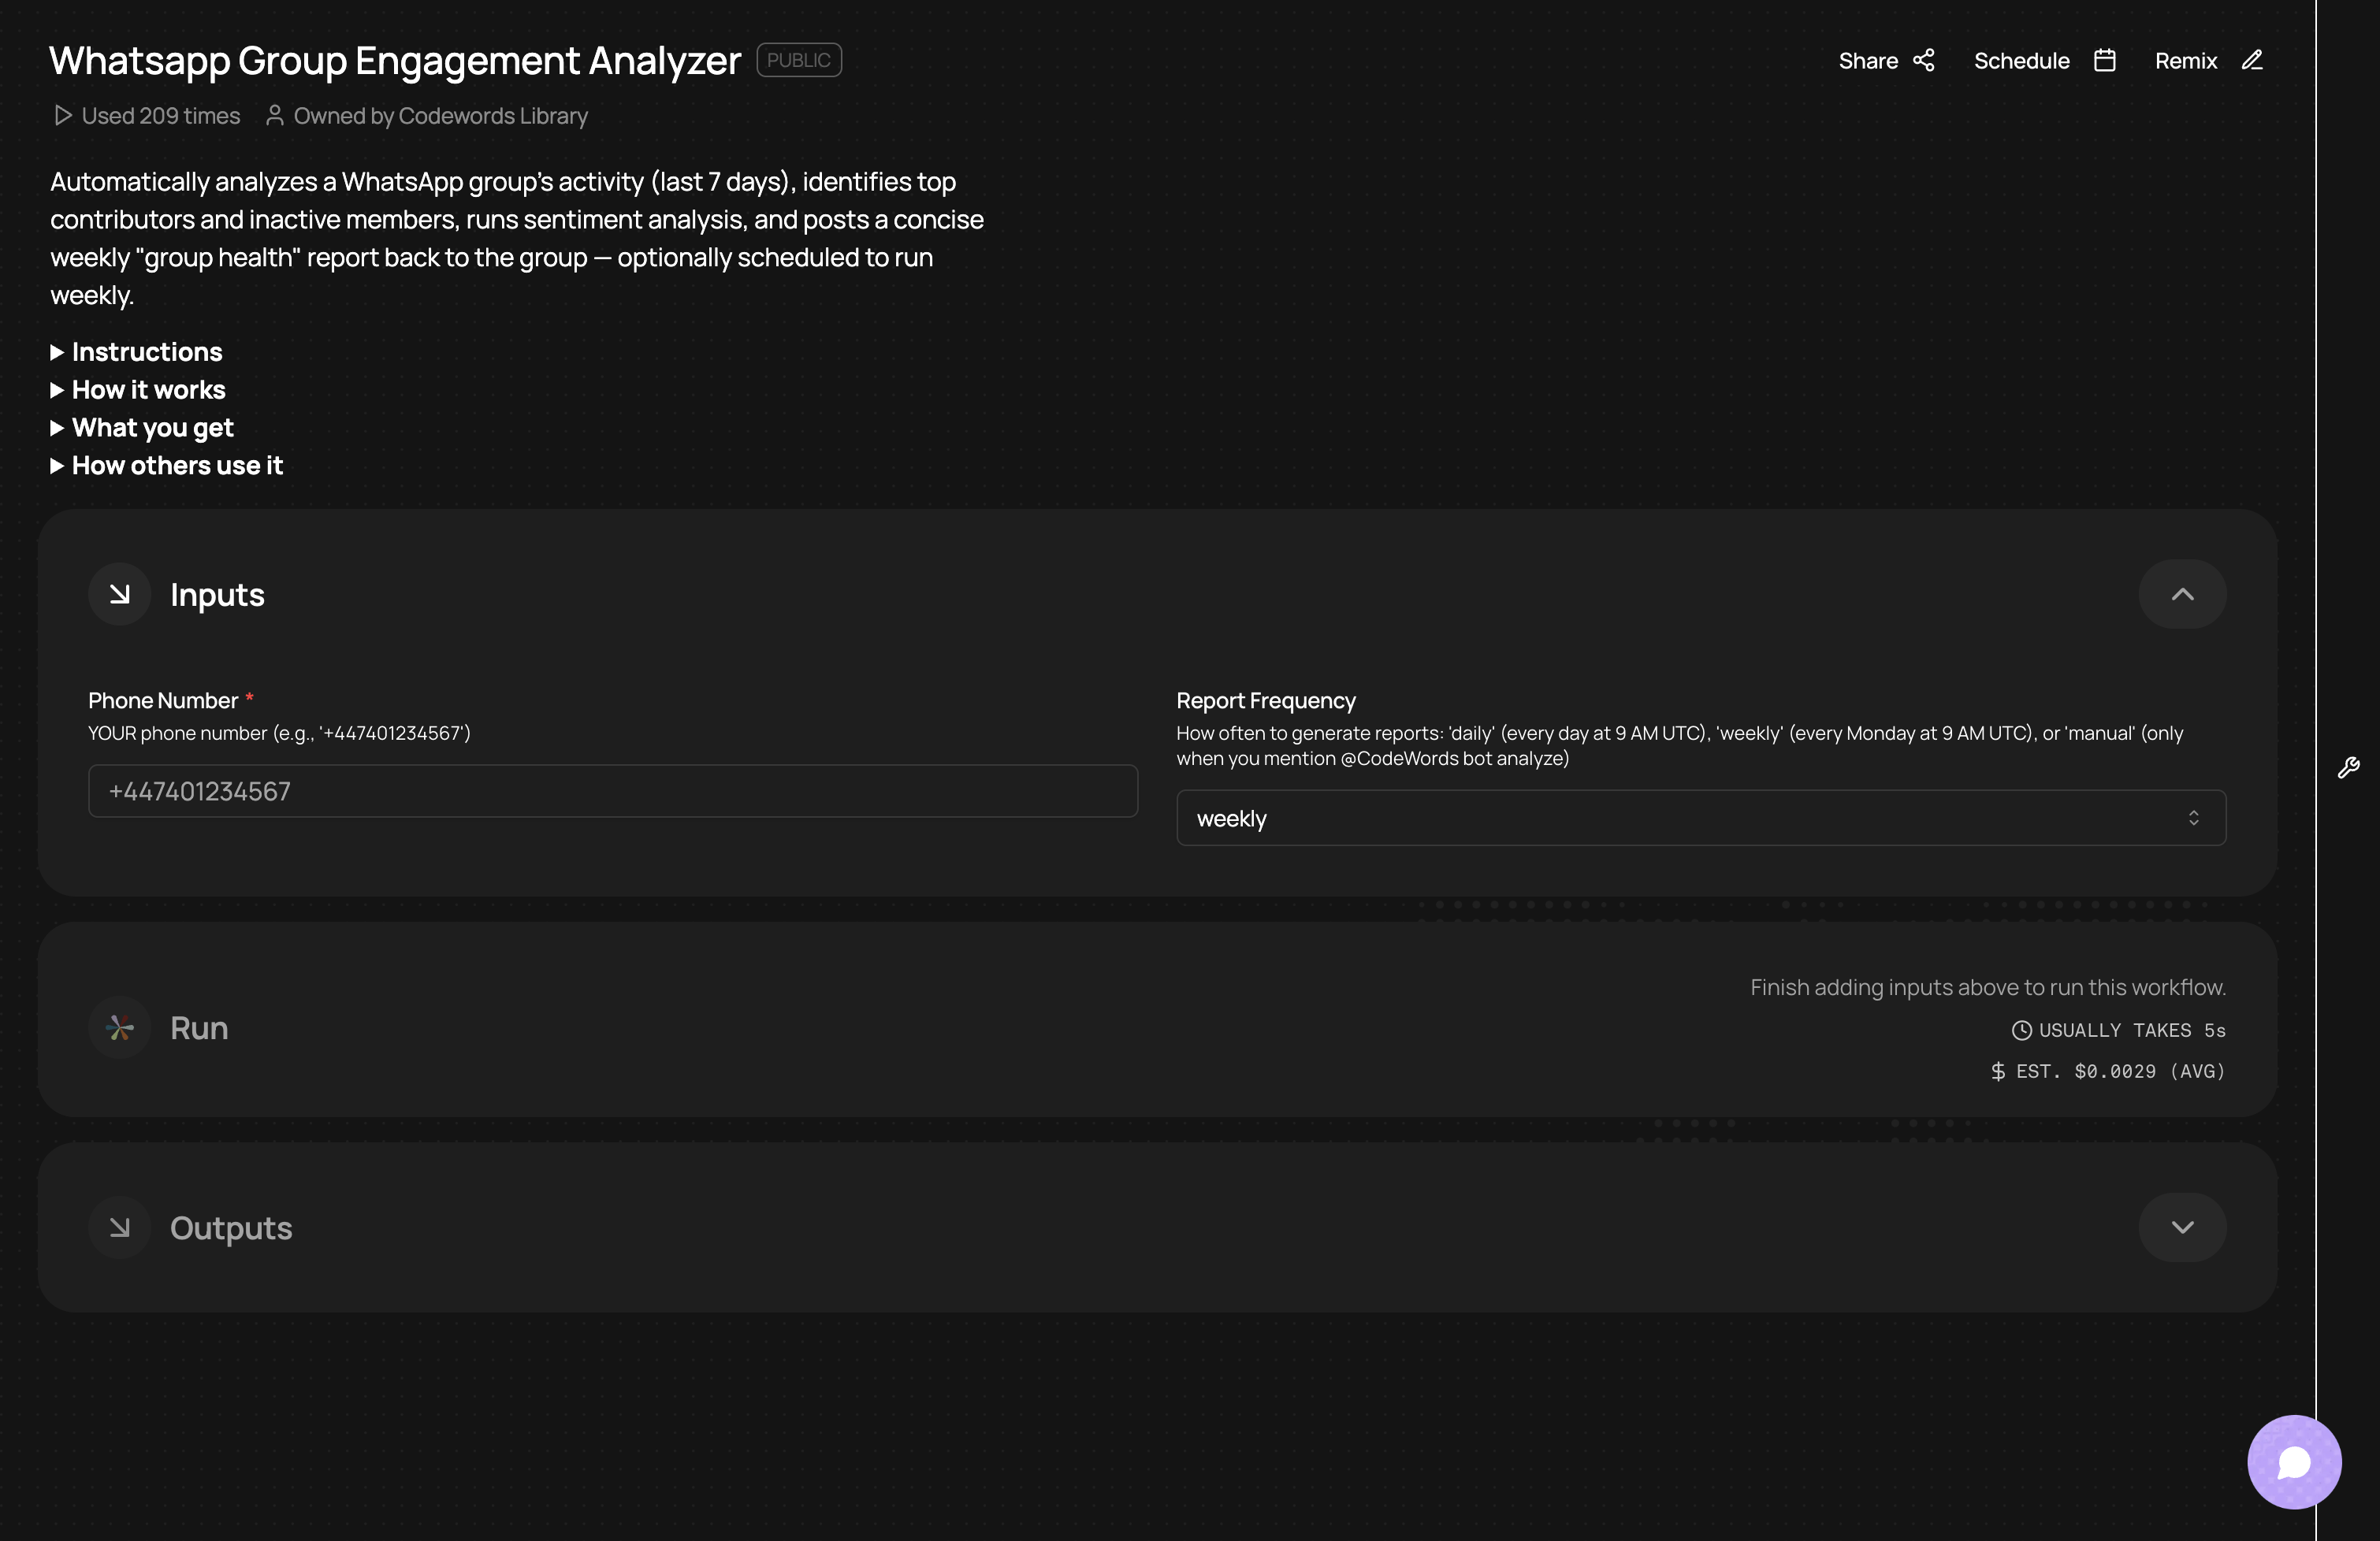Click the Share button label
This screenshot has height=1541, width=2380.
point(1868,61)
